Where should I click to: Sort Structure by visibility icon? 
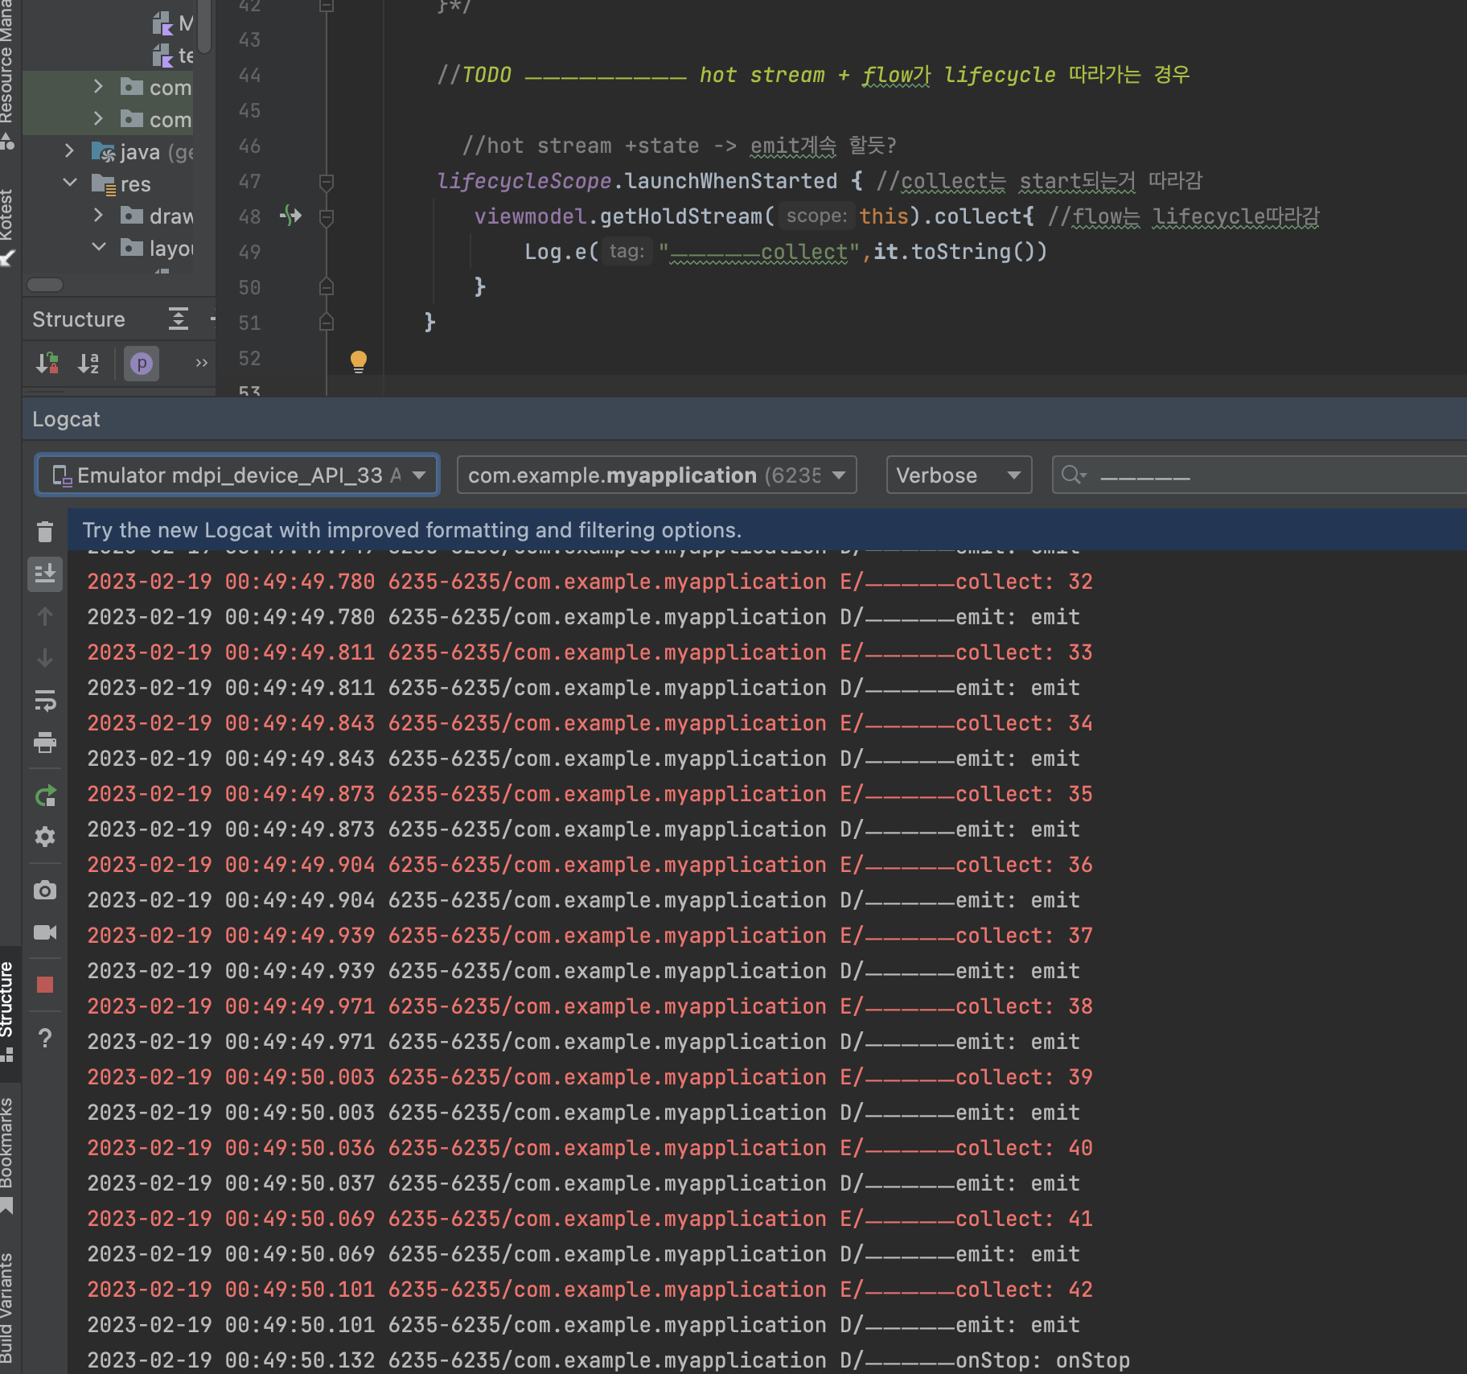coord(47,364)
